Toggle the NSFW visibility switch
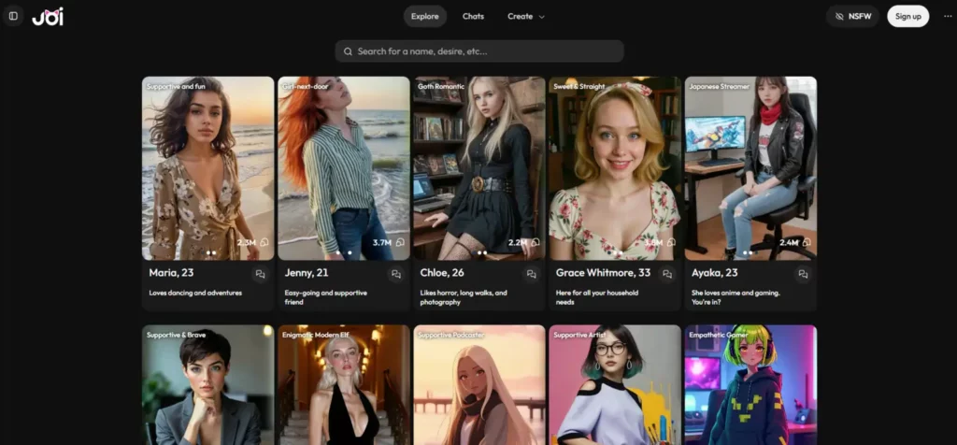The width and height of the screenshot is (957, 445). click(x=852, y=16)
